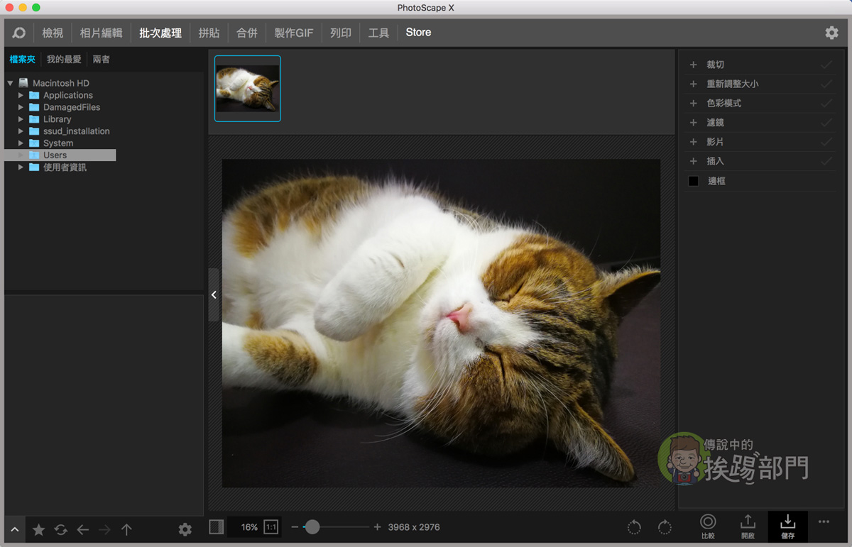852x547 pixels.
Task: Open the folder panel settings gear
Action: pyautogui.click(x=185, y=529)
